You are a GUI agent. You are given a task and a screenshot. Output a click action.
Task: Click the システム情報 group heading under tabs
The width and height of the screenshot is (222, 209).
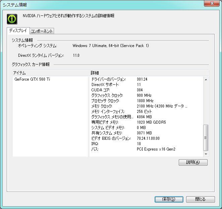[x=22, y=40]
